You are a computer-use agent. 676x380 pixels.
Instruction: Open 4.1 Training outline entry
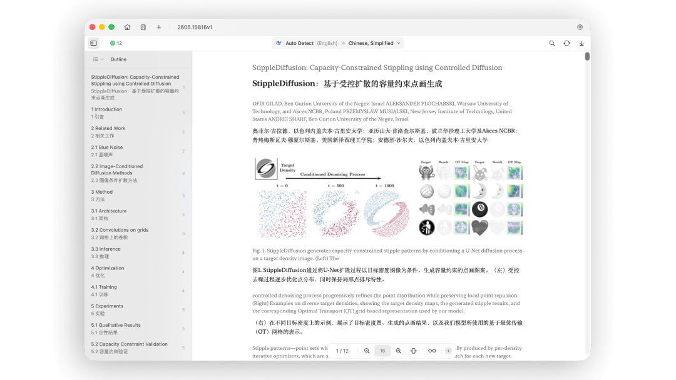tap(137, 291)
